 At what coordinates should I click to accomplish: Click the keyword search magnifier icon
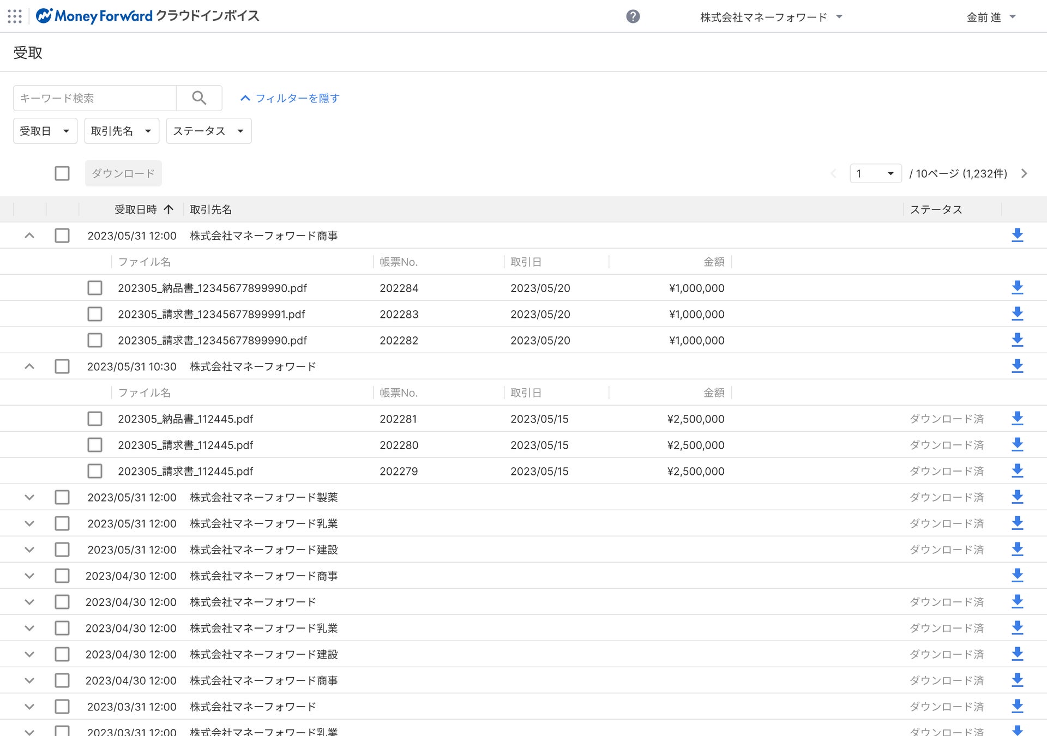[x=199, y=98]
